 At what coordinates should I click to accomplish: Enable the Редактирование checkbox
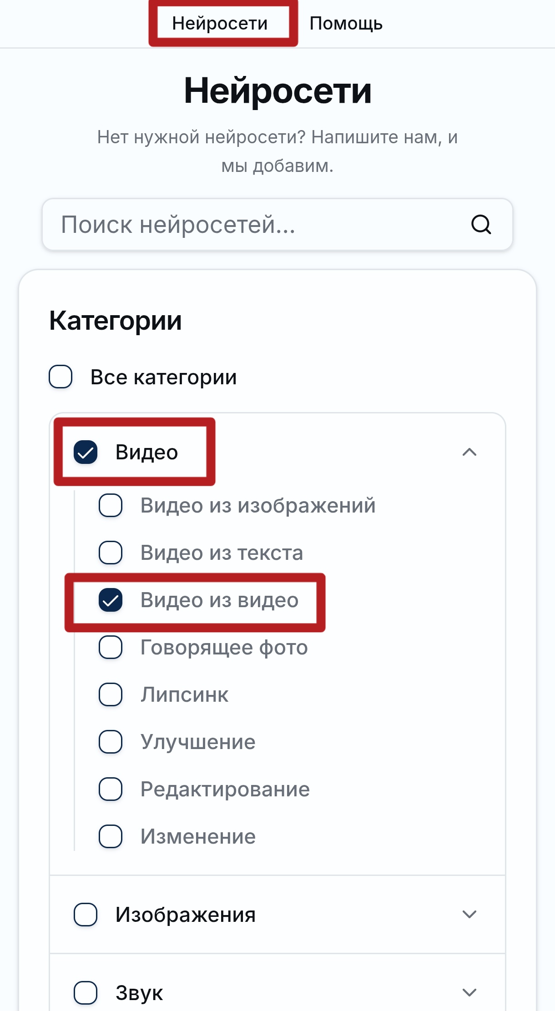point(111,789)
